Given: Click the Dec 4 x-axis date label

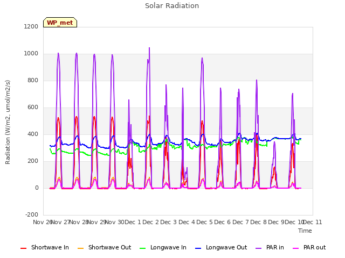Looking at the screenshot, I should click(187, 222).
